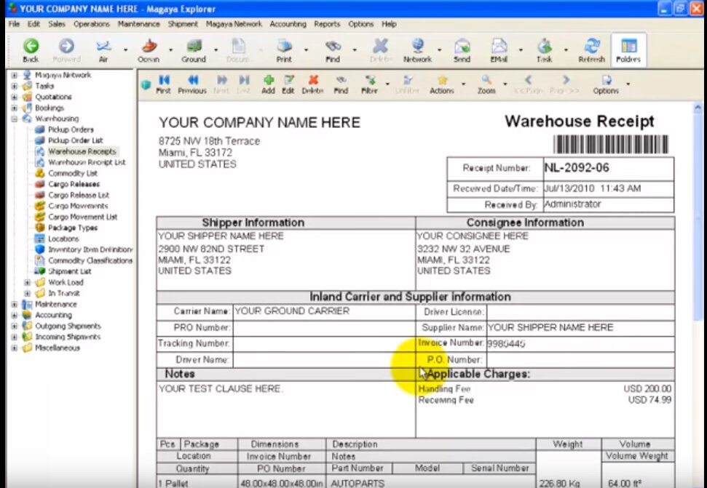
Task: Click the Zoom tool in document toolbar
Action: (486, 84)
